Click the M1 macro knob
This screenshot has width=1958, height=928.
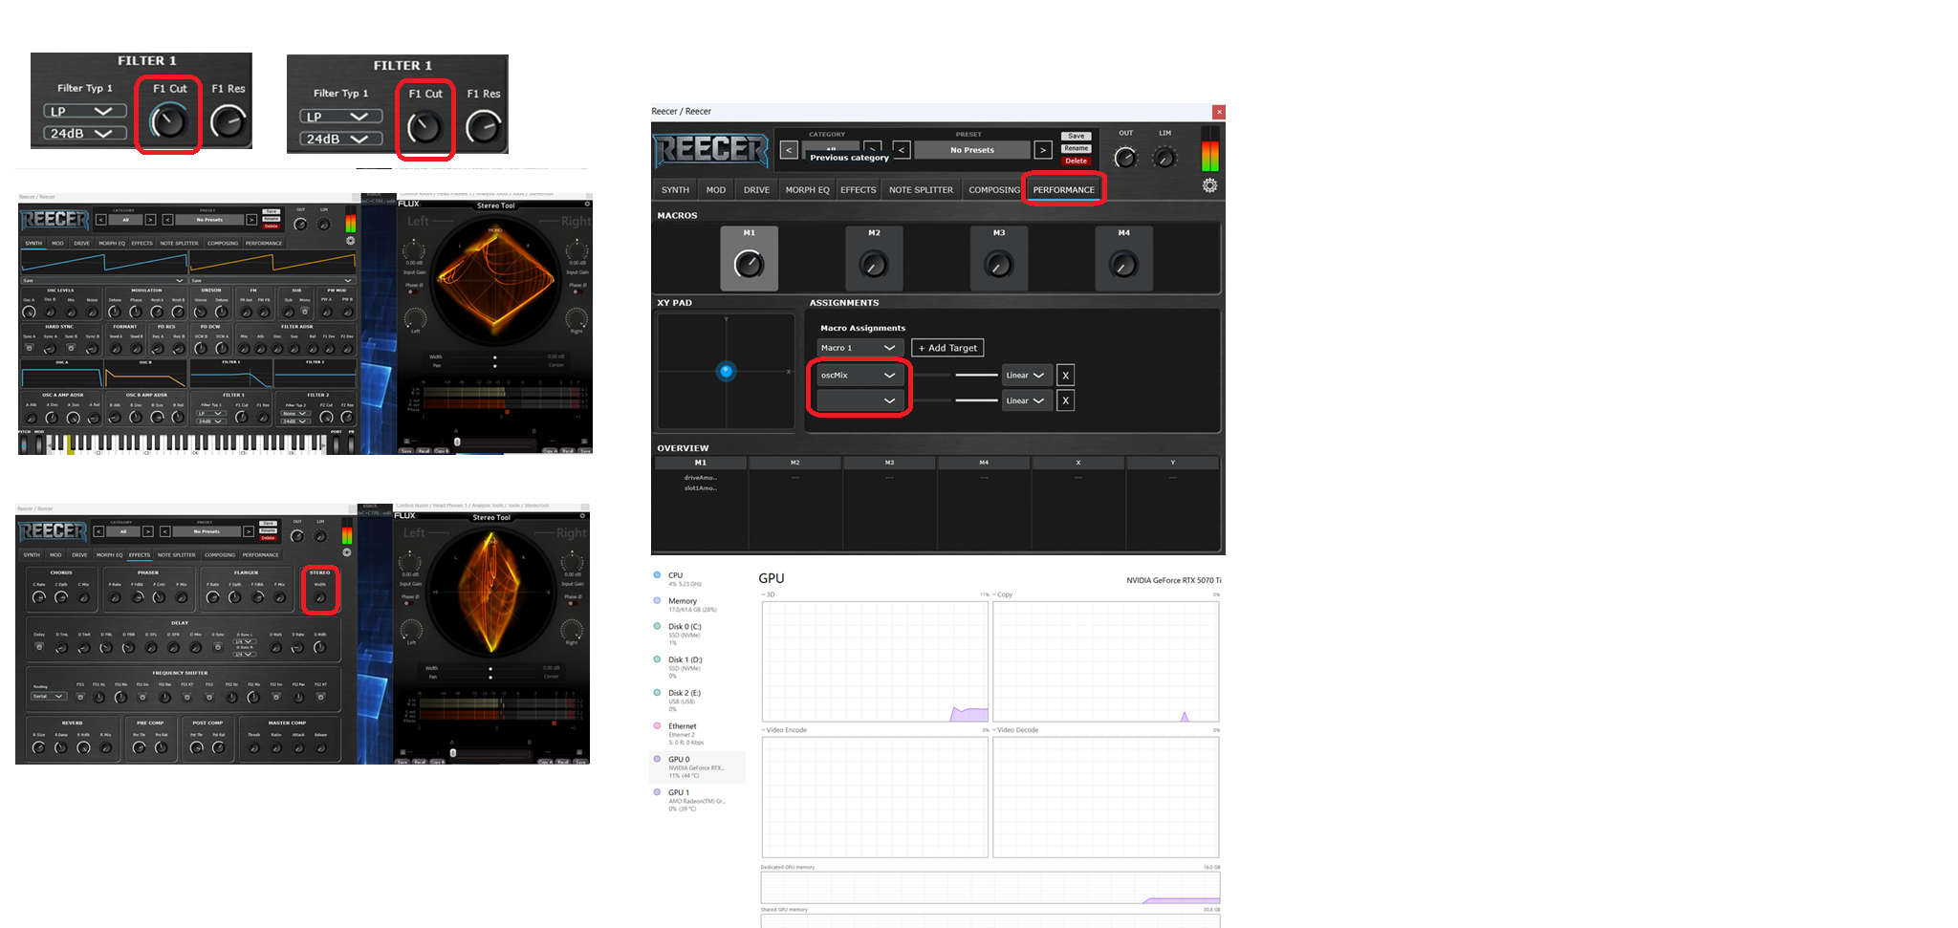coord(749,265)
